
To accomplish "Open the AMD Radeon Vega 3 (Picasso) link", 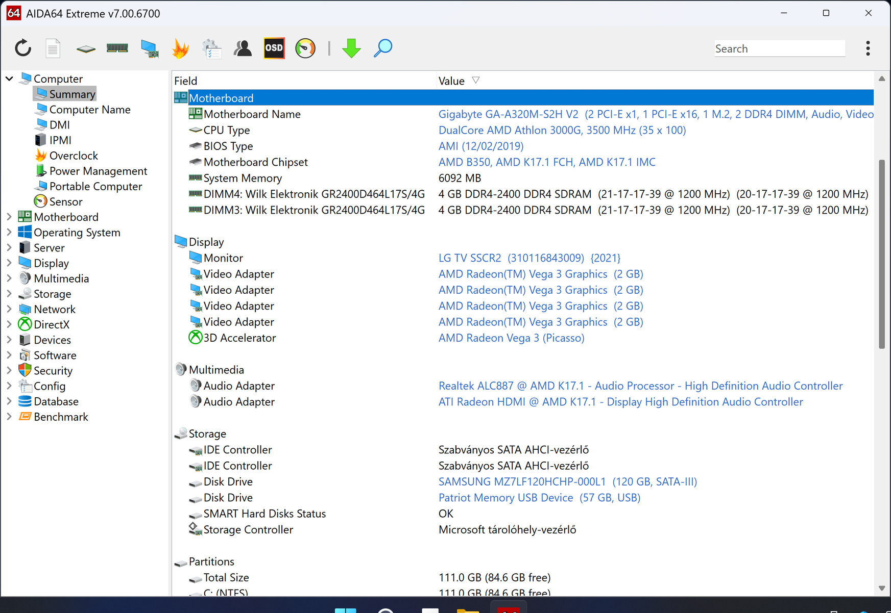I will 512,338.
